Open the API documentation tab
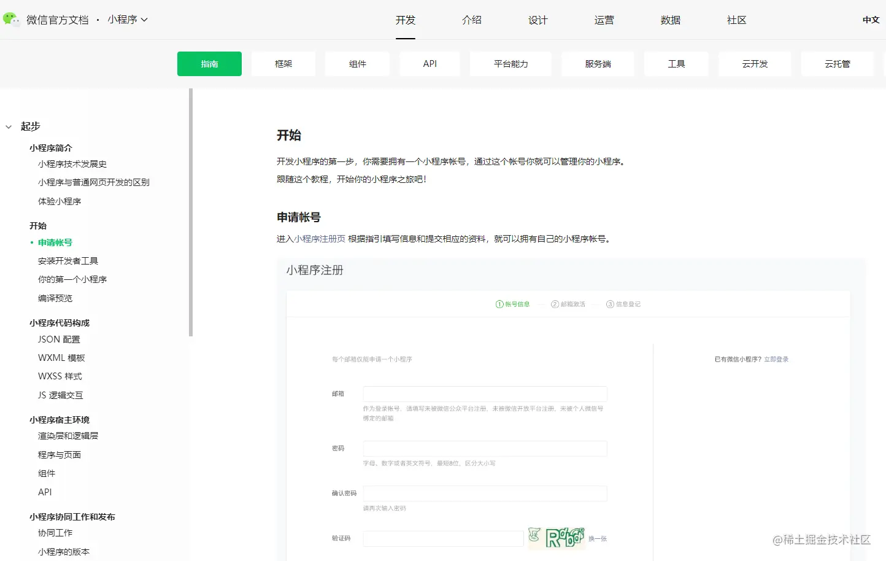 tap(430, 63)
